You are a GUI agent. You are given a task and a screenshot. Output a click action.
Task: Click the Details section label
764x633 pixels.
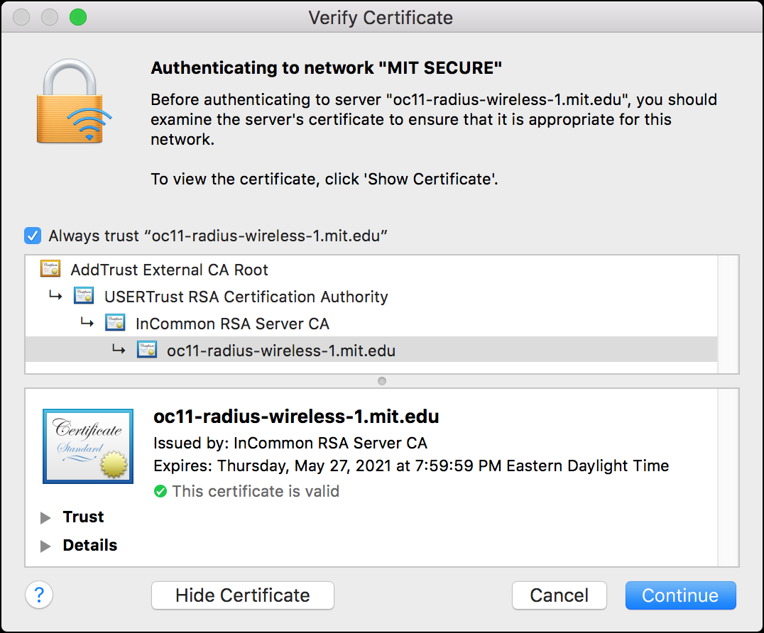[x=90, y=545]
